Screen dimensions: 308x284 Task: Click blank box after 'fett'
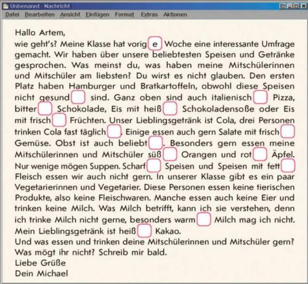[x=288, y=166]
